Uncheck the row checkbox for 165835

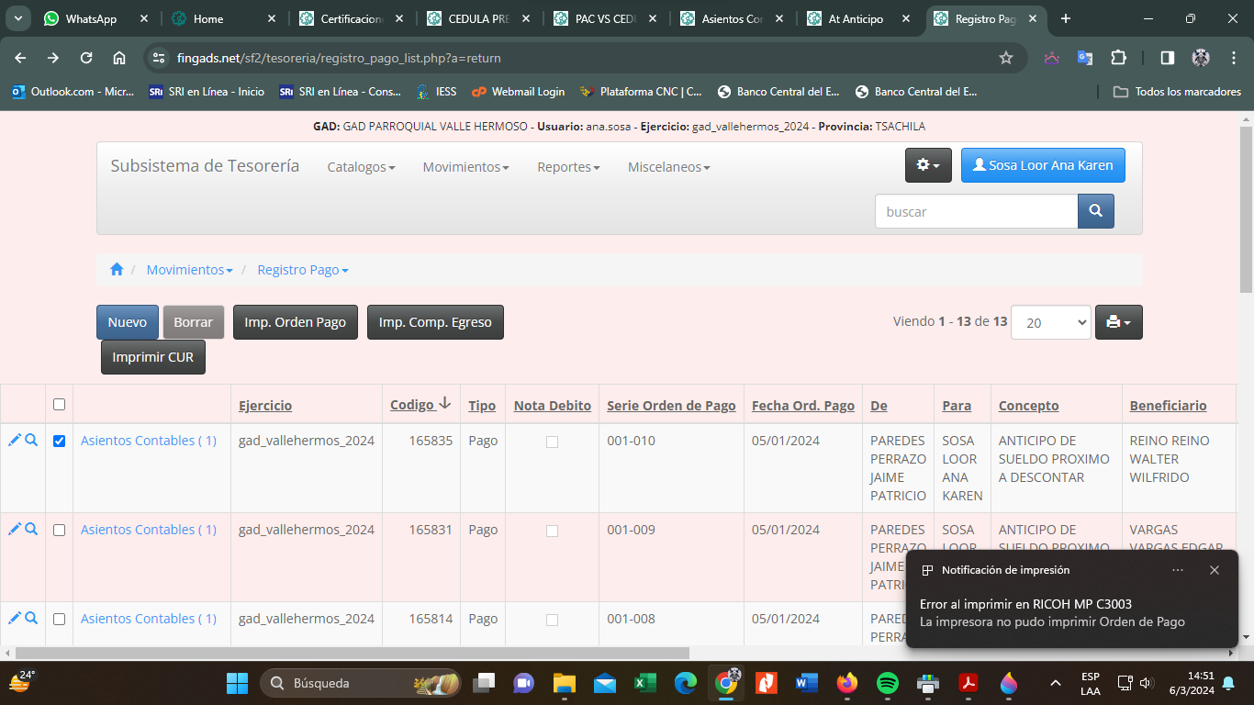coord(60,442)
